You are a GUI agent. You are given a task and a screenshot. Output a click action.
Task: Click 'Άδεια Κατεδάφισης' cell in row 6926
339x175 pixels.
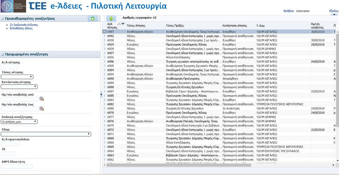click(178, 57)
